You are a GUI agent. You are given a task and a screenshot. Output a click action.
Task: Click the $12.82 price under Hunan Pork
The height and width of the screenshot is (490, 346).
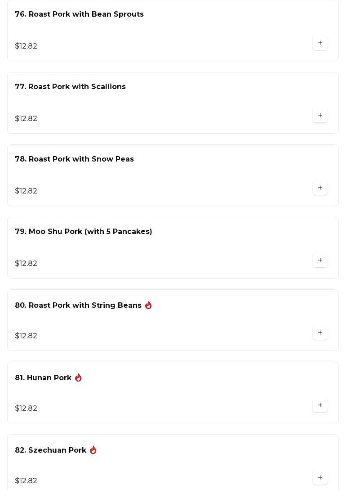(26, 409)
